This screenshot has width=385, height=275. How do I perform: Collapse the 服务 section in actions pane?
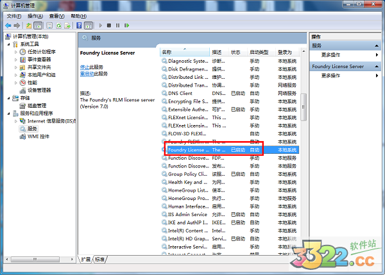pos(377,46)
